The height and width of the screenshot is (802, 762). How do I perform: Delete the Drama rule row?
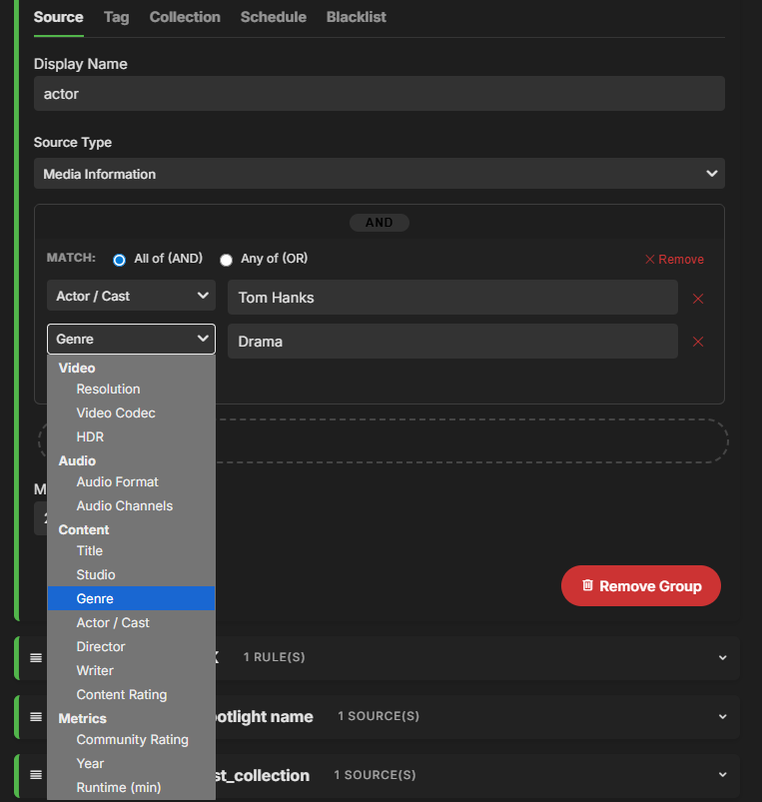[x=698, y=342]
